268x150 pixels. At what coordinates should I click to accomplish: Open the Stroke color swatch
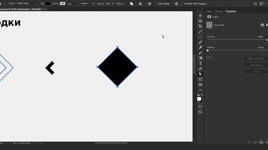(62, 4)
